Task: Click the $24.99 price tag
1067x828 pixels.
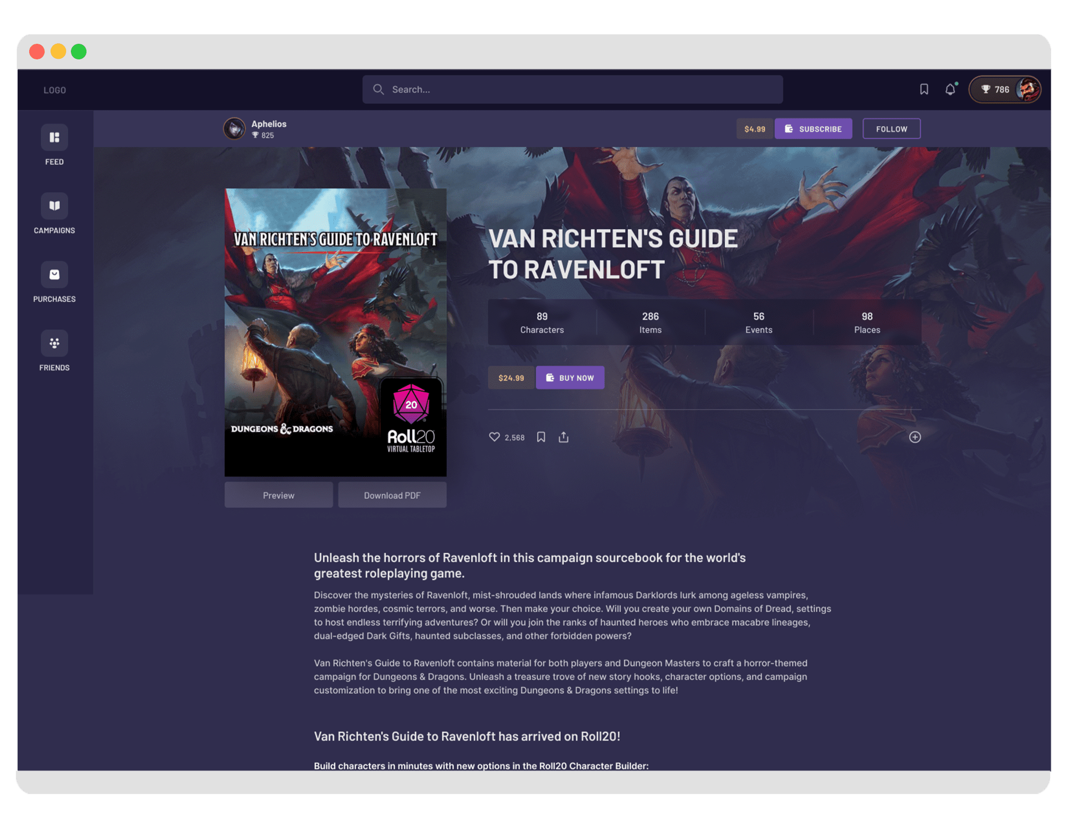Action: pos(511,378)
